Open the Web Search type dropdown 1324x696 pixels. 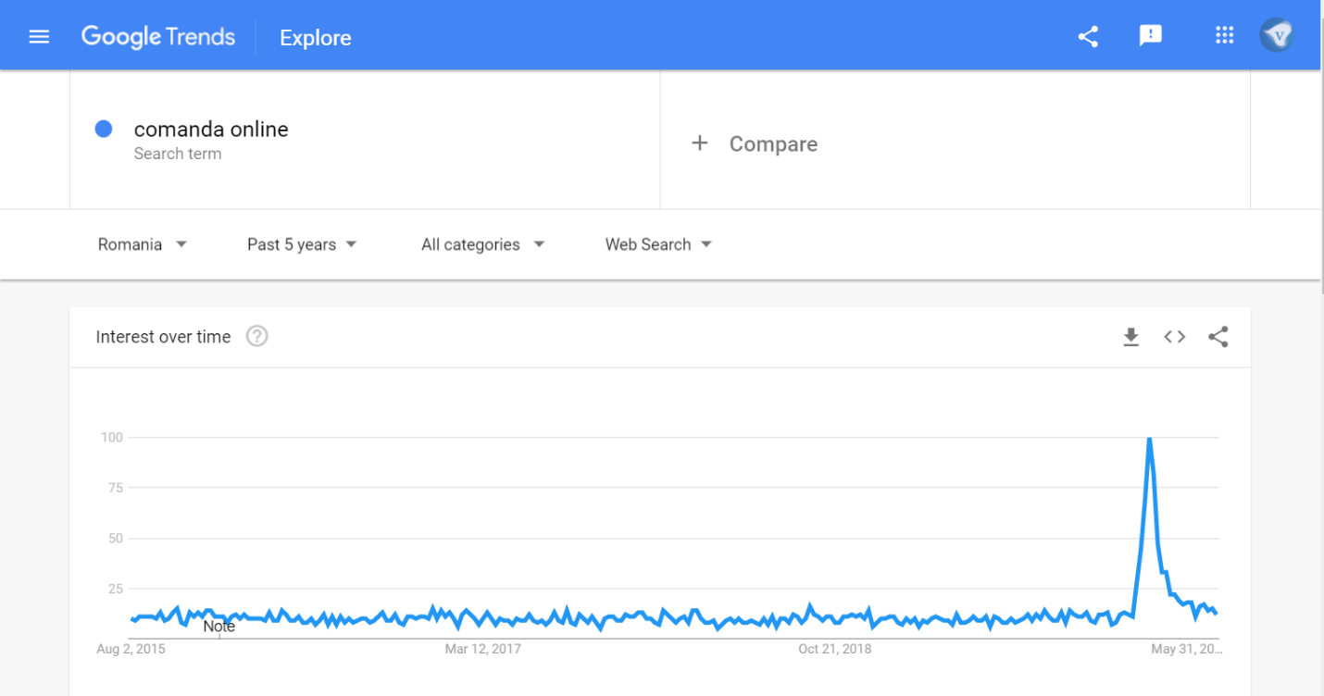658,244
